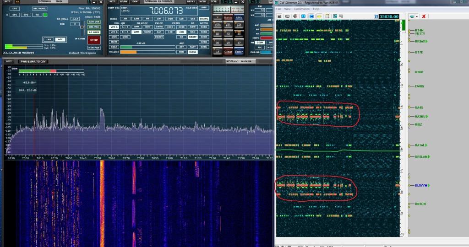The image size is (469, 247).
Task: Click the blue floppy-disk icon in CW Skimmer toolbar
Action: coord(311,16)
